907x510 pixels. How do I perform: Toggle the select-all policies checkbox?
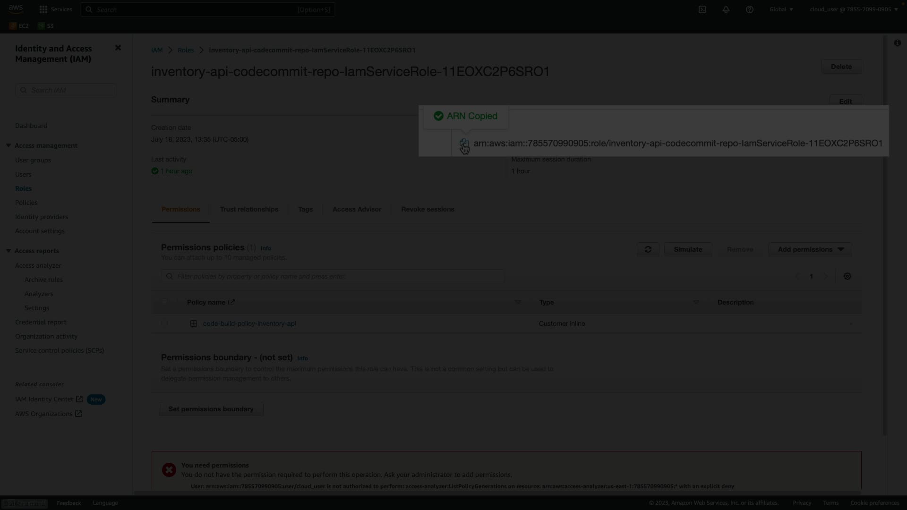(x=164, y=302)
